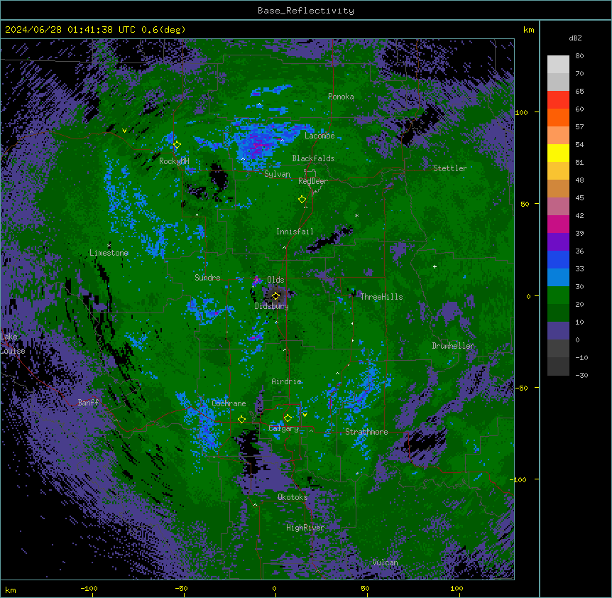Screen dimensions: 612x598
Task: Click the Sylvan label on the map
Action: (x=277, y=174)
